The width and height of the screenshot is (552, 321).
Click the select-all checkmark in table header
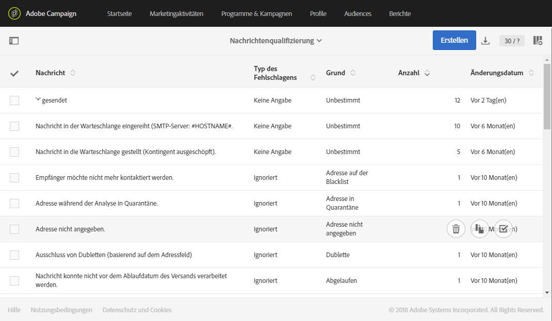coord(14,73)
